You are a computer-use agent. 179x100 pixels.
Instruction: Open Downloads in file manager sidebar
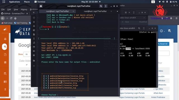tap(34, 39)
